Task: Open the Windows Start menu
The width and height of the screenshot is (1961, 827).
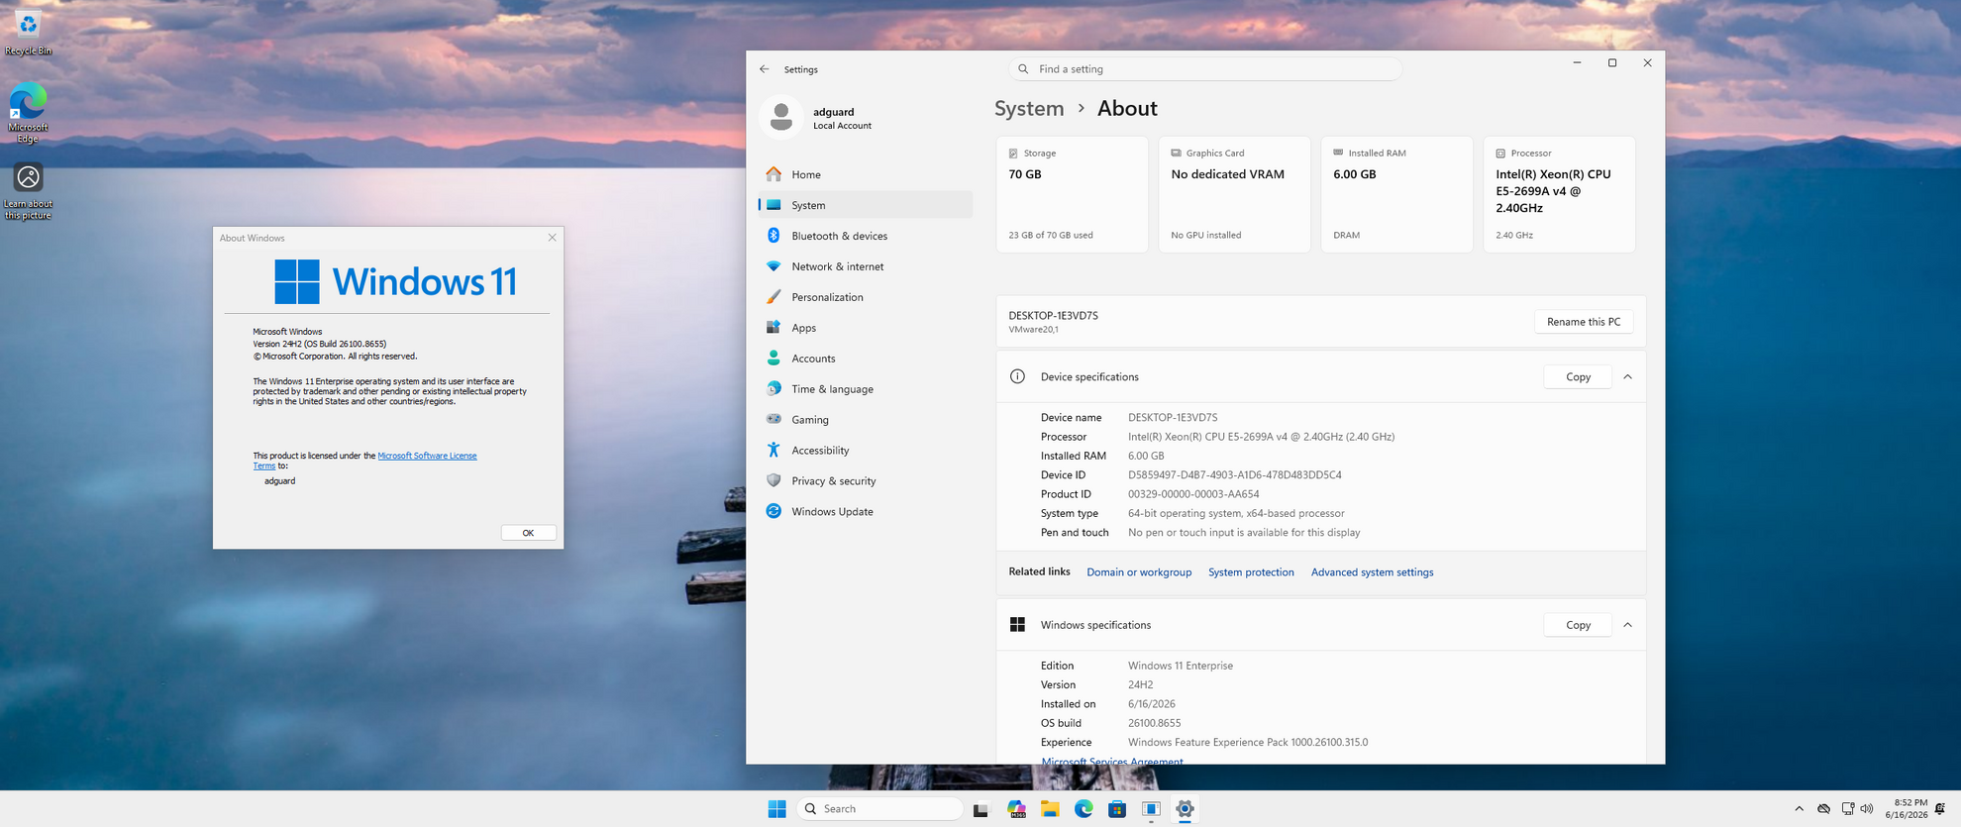Action: (x=776, y=809)
